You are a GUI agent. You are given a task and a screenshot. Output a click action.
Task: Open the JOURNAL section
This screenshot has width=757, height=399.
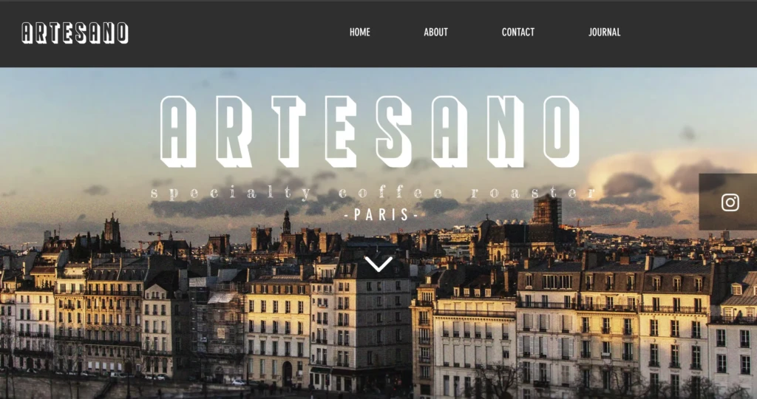click(605, 33)
